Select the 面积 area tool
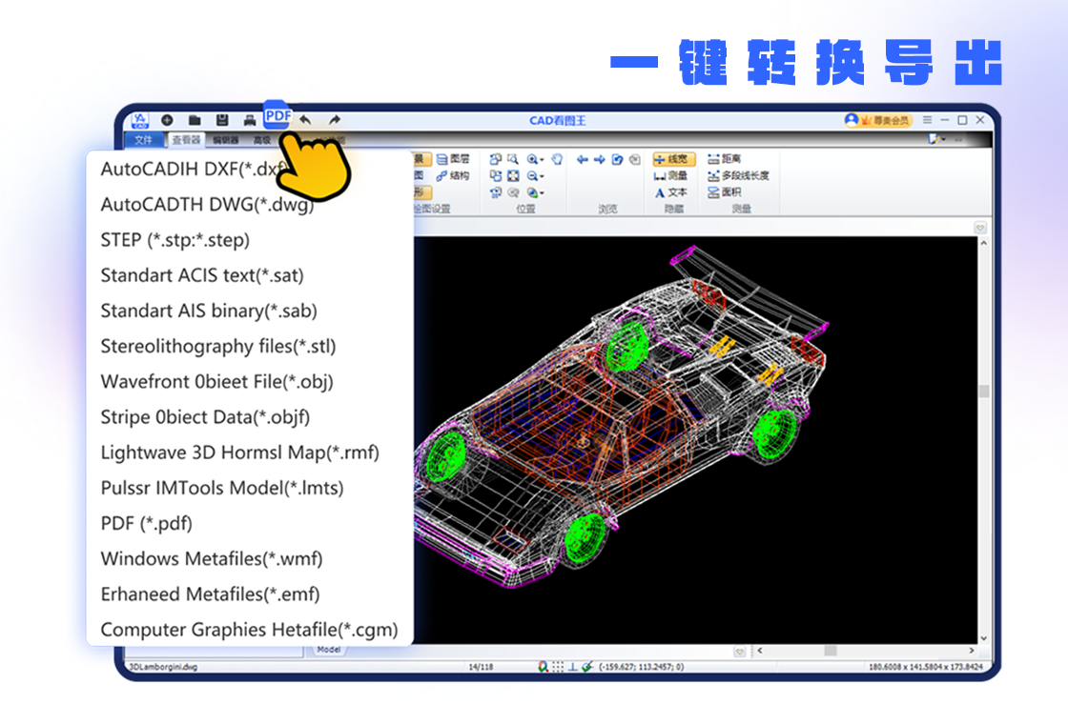 (724, 192)
